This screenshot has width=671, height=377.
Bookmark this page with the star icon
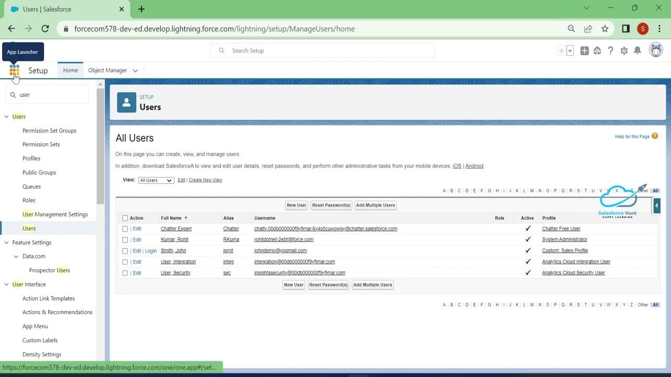pos(605,29)
